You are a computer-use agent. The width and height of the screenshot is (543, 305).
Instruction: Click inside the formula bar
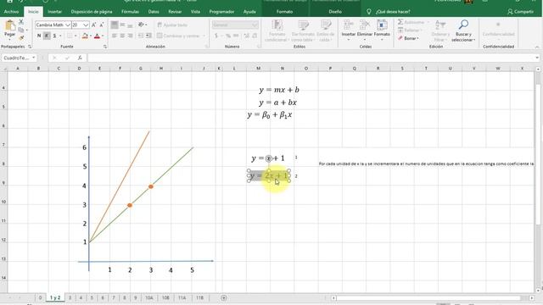[311, 58]
